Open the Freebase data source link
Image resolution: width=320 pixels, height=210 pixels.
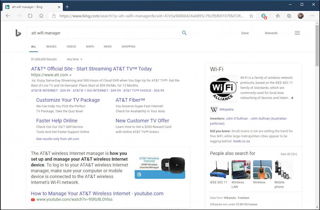(x=243, y=198)
